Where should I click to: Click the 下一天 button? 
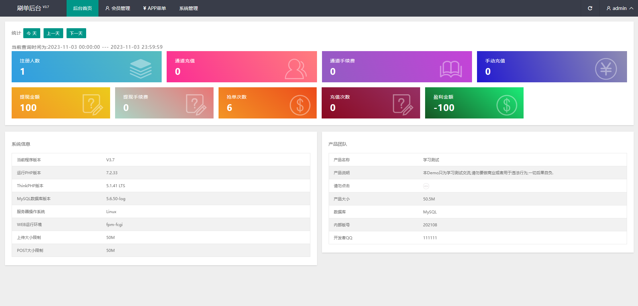pos(76,33)
